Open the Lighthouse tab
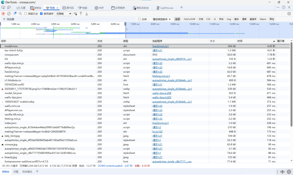The image size is (293, 175). 167,8
